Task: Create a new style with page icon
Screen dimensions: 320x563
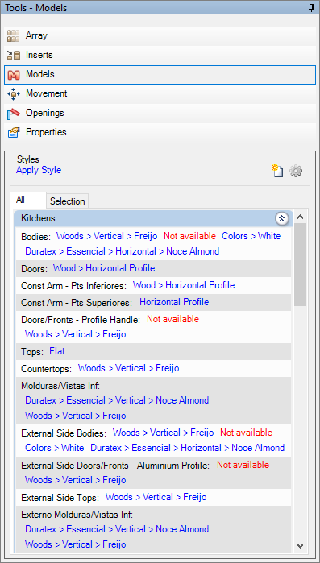Action: 277,171
